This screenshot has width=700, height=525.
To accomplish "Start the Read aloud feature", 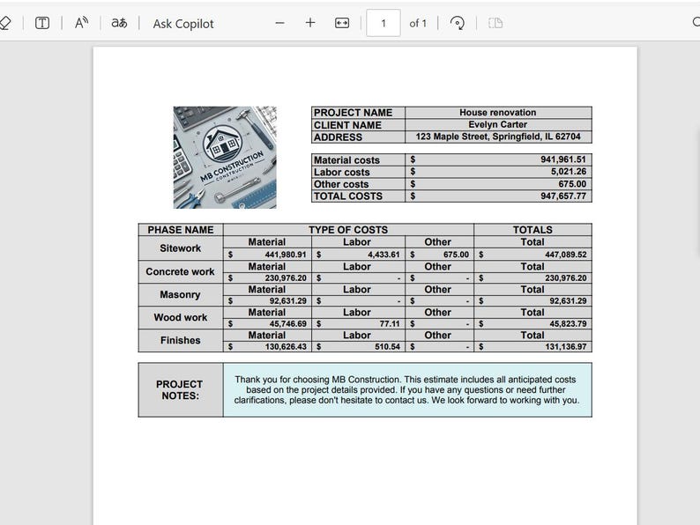I will tap(81, 23).
